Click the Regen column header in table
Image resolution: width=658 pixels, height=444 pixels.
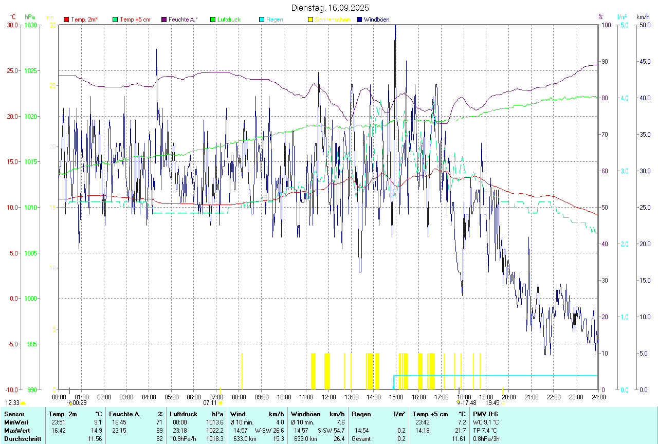tap(361, 414)
